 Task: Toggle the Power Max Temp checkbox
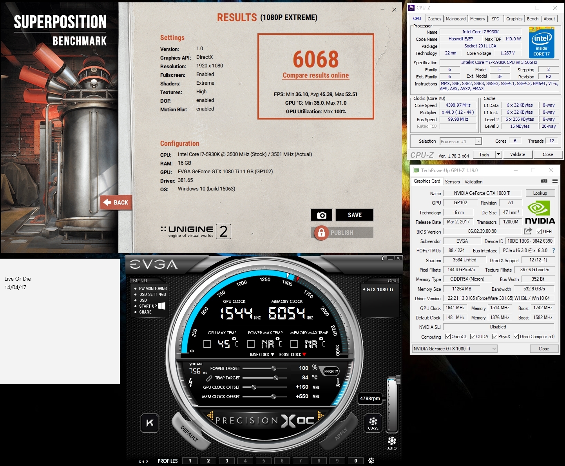tap(251, 344)
